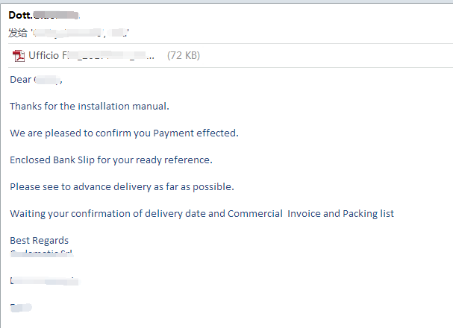Select the sender name starting with "Dott."
Screen dimensions: 453x328
(43, 15)
